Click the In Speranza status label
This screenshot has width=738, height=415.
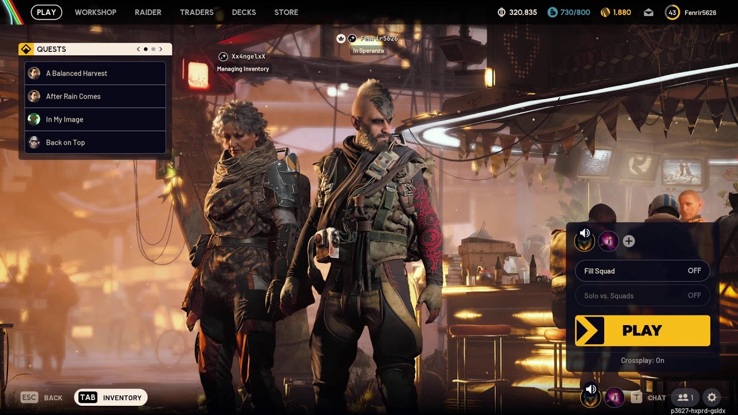[x=368, y=51]
